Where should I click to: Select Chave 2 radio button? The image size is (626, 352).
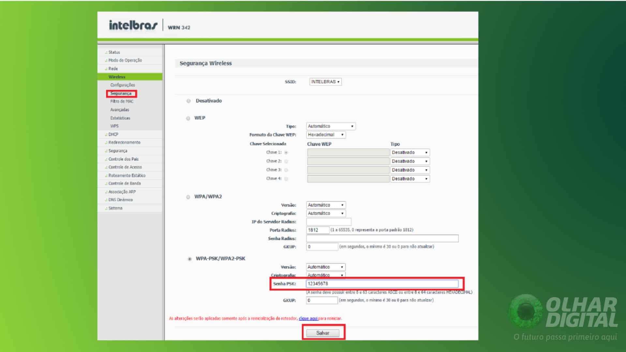point(286,161)
